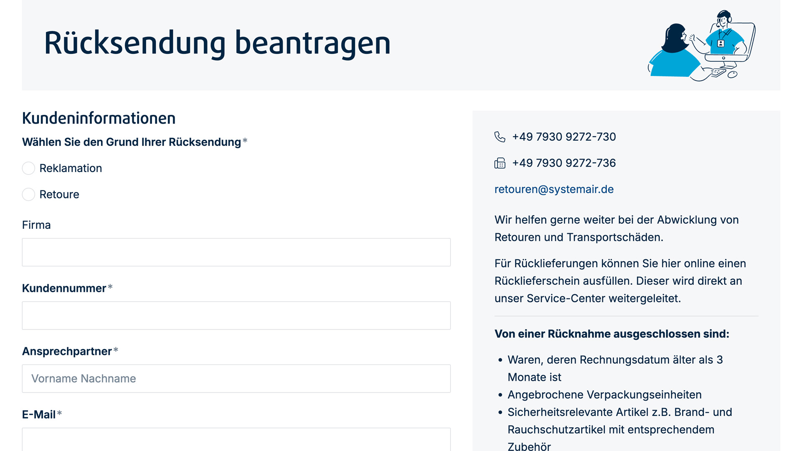Select the Reklamation radio button
Screen dimensions: 802x451
coord(28,168)
